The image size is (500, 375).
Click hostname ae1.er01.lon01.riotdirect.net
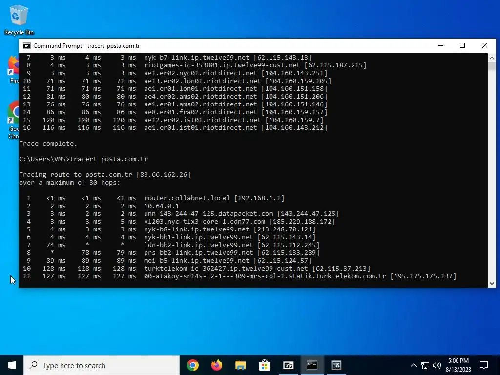200,89
